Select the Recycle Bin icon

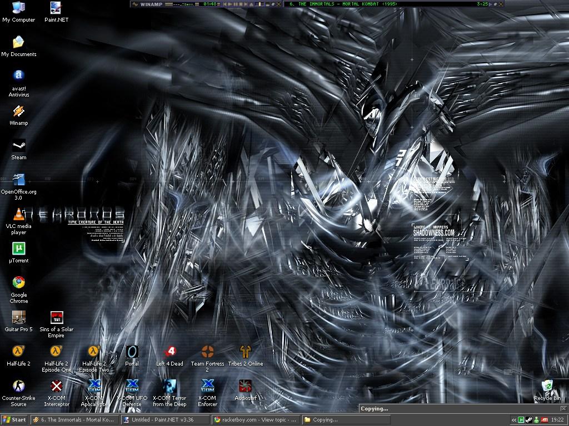click(547, 390)
